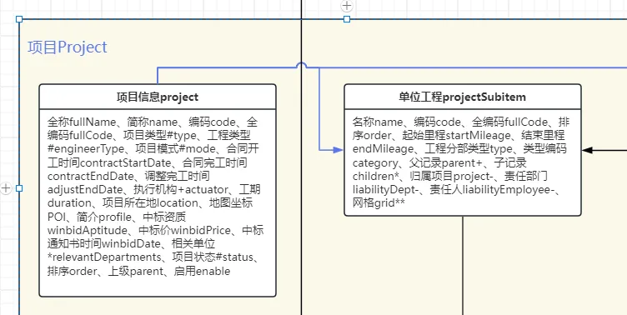Image resolution: width=627 pixels, height=315 pixels.
Task: Select the top-middle resize handle of the container
Action: 347,19
